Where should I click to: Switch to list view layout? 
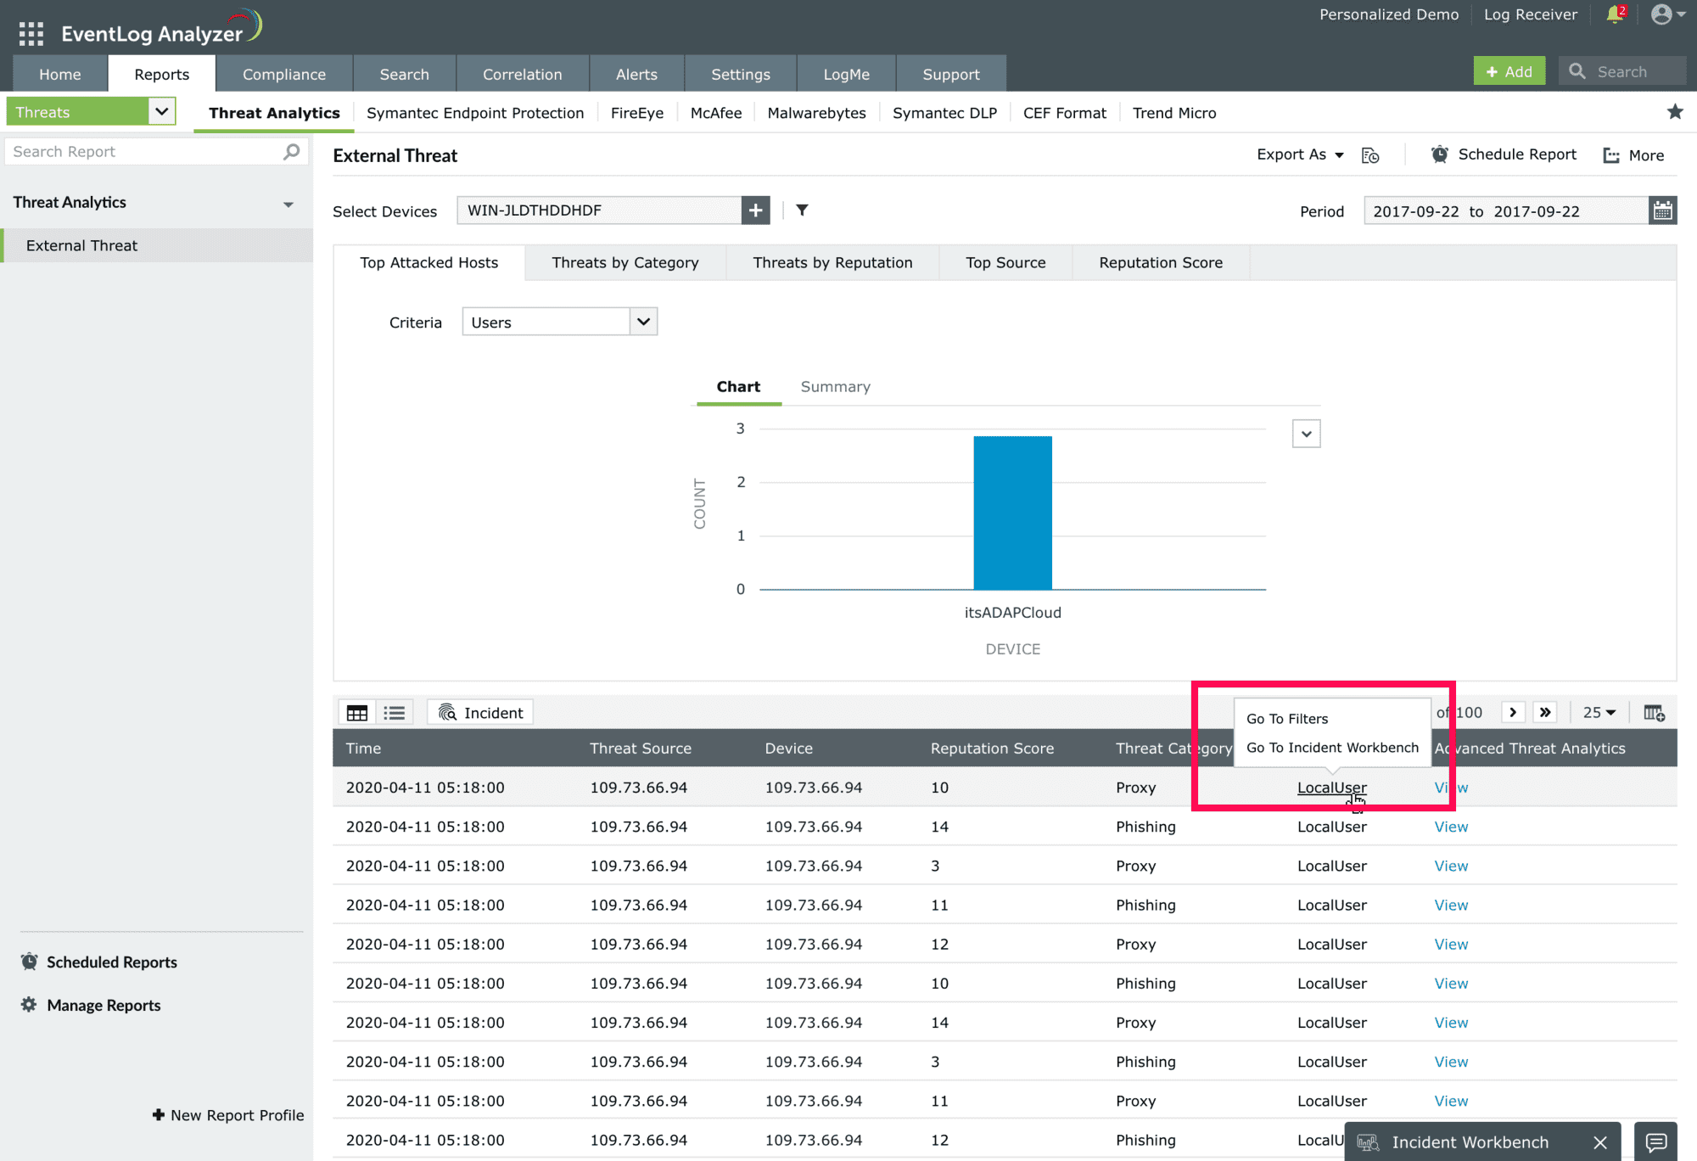395,713
